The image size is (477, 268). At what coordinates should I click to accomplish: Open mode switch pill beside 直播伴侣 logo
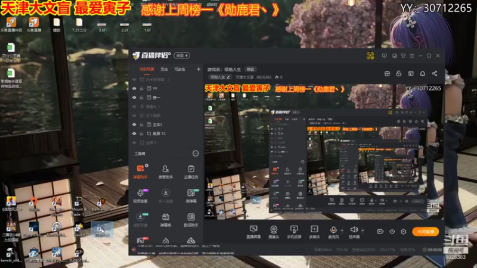pos(182,55)
